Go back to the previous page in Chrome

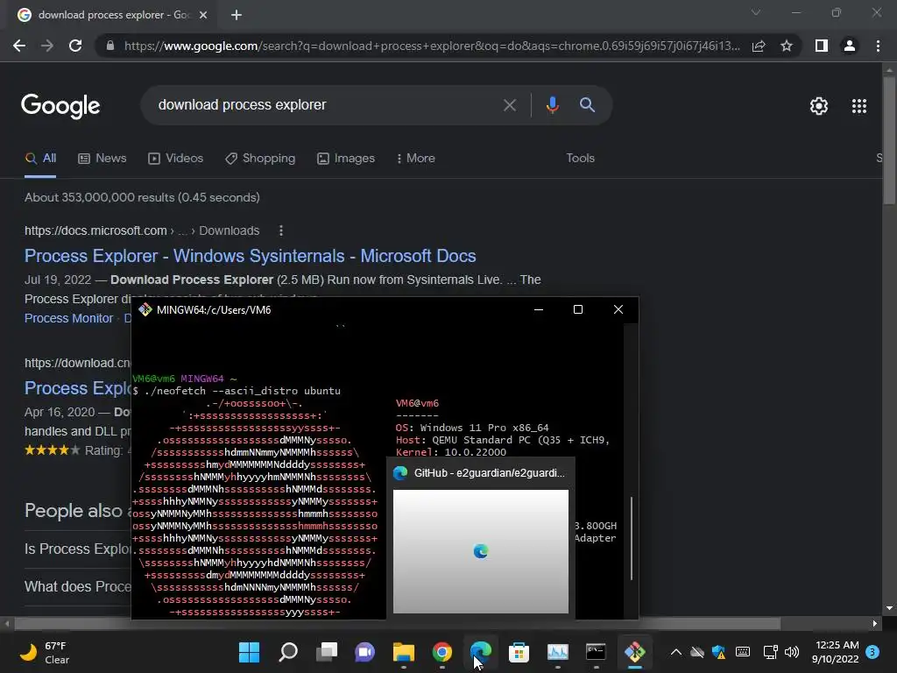pos(19,46)
